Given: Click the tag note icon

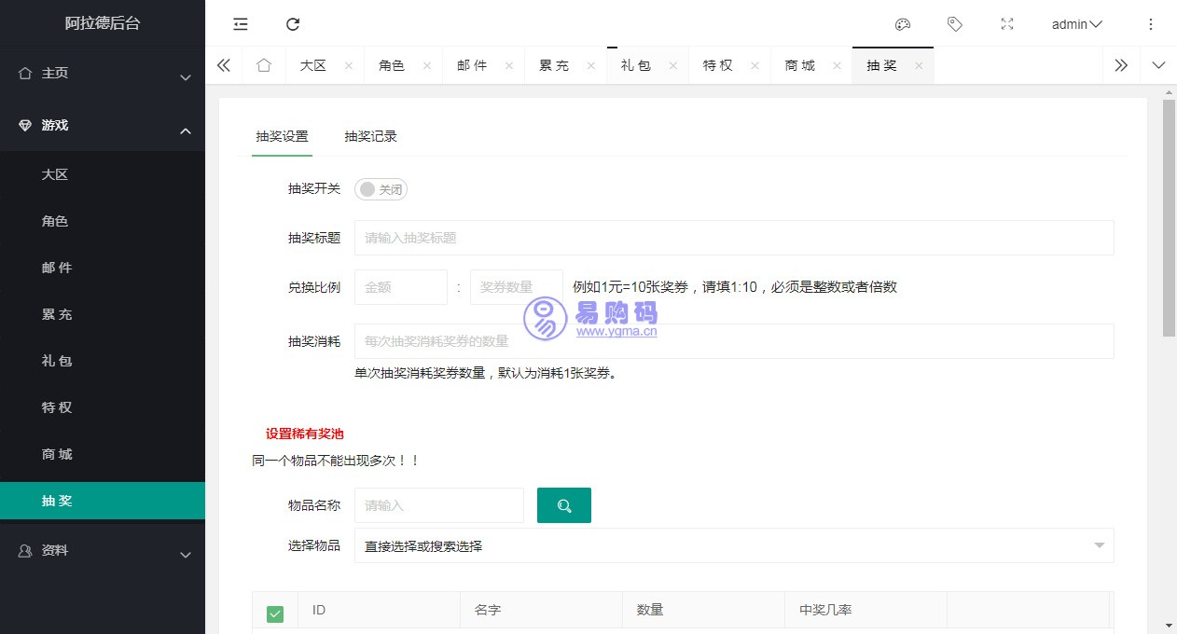Looking at the screenshot, I should [x=954, y=24].
